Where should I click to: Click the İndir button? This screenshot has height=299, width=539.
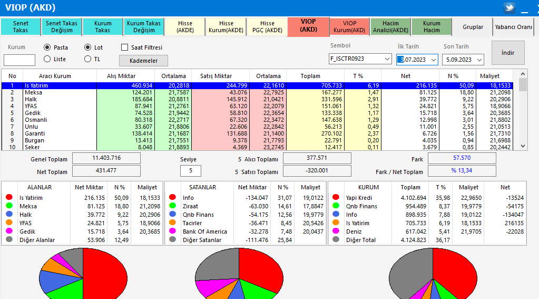[x=508, y=53]
